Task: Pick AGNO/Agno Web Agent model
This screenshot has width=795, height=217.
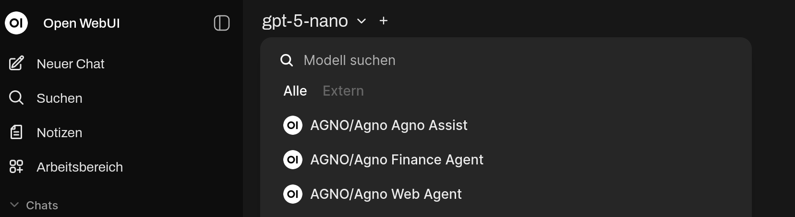Action: click(x=385, y=194)
